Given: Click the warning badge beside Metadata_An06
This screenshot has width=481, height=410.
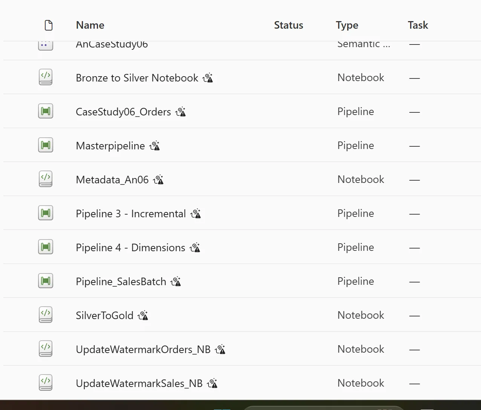Looking at the screenshot, I should click(158, 180).
